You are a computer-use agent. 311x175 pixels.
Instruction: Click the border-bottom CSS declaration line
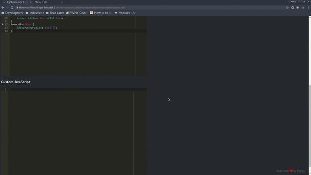pos(40,18)
